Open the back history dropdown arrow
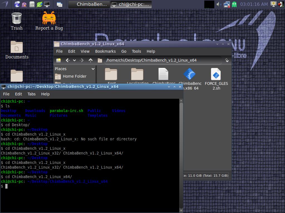 (74, 60)
